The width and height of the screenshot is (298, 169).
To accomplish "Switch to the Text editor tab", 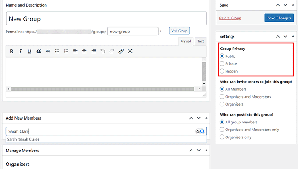I will [201, 42].
